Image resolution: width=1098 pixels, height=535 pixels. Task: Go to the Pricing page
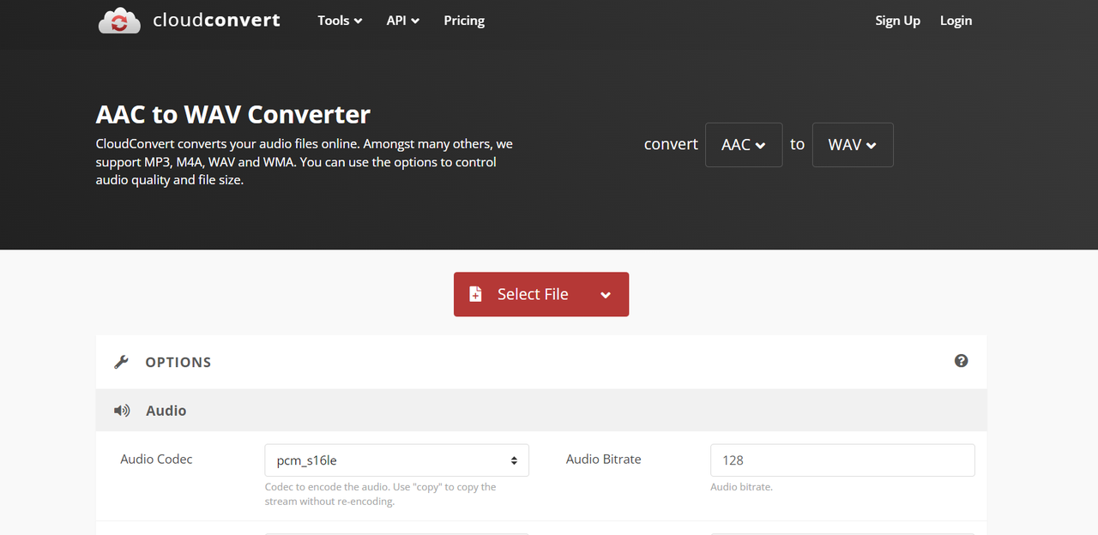pyautogui.click(x=464, y=21)
